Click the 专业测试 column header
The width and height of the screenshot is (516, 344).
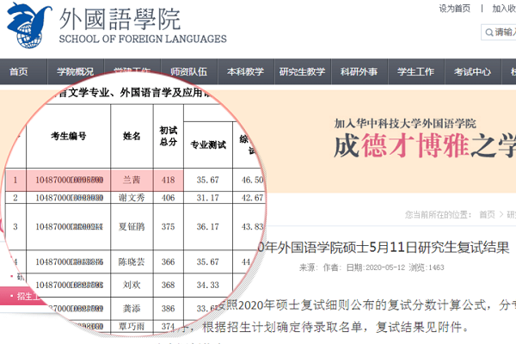208,144
